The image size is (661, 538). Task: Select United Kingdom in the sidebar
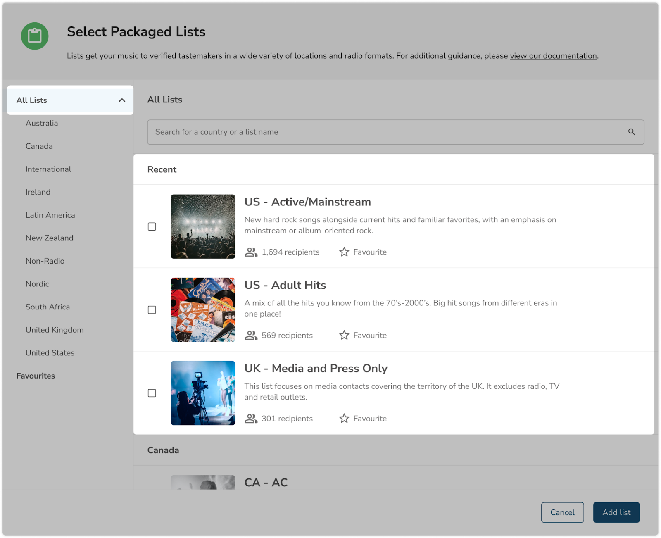click(x=55, y=330)
